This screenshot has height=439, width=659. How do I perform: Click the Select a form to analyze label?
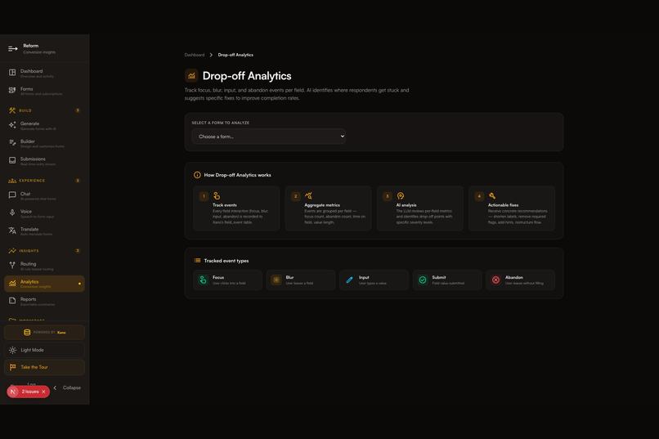[x=221, y=123]
